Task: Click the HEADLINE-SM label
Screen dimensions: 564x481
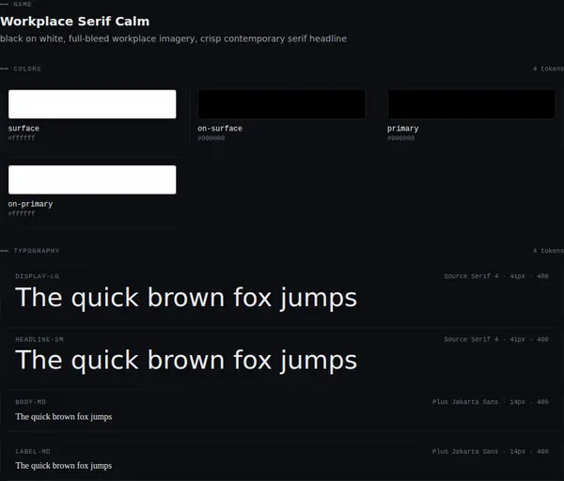Action: pos(39,339)
